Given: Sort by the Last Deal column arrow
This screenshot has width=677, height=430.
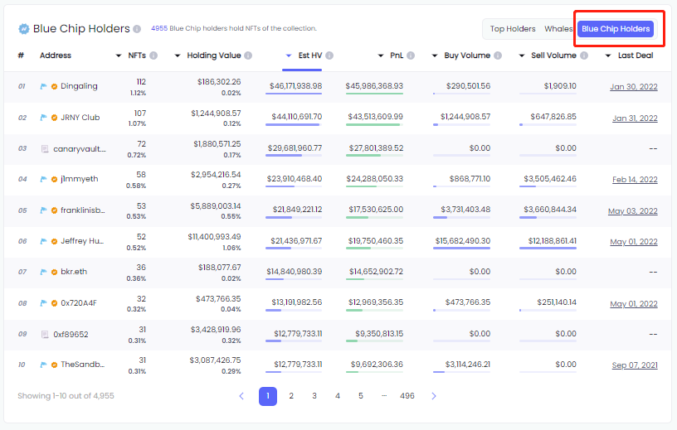Looking at the screenshot, I should [x=608, y=56].
